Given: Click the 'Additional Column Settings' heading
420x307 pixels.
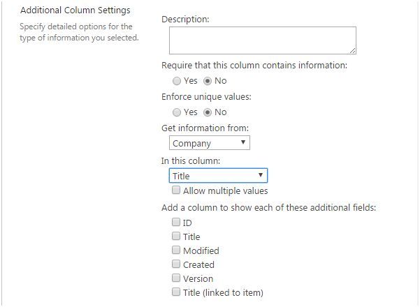Looking at the screenshot, I should coord(75,10).
